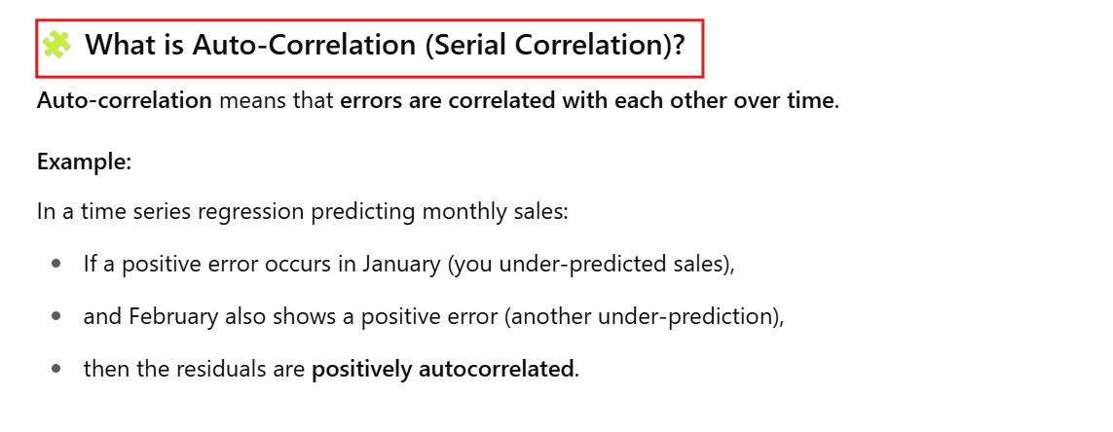Click the second bullet point dot
The image size is (1113, 432).
click(x=57, y=316)
